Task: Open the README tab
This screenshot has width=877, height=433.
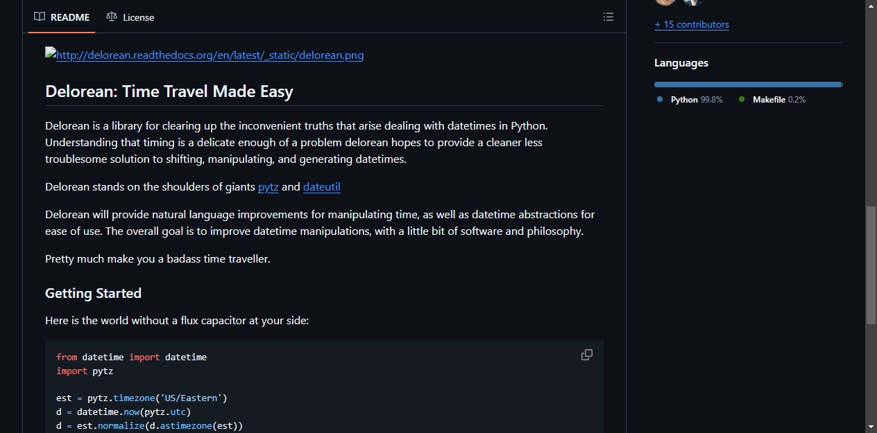Action: pyautogui.click(x=62, y=17)
